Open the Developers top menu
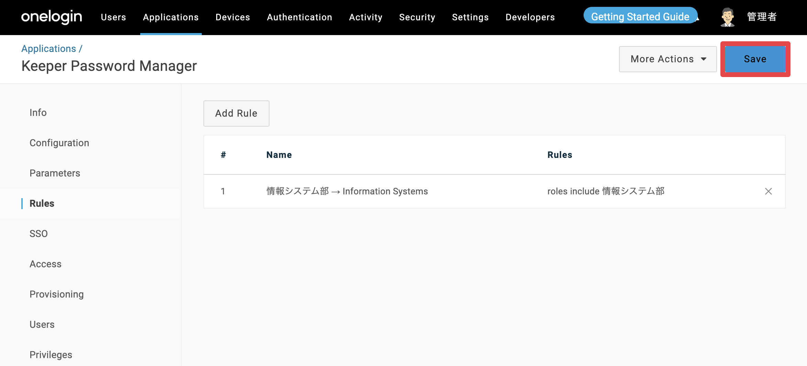807x366 pixels. [x=530, y=17]
